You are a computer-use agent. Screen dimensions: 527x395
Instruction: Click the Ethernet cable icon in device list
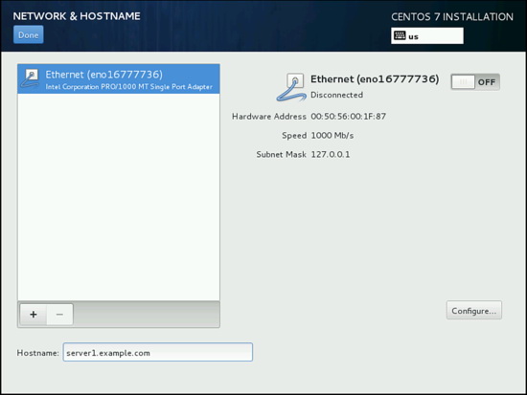31,78
